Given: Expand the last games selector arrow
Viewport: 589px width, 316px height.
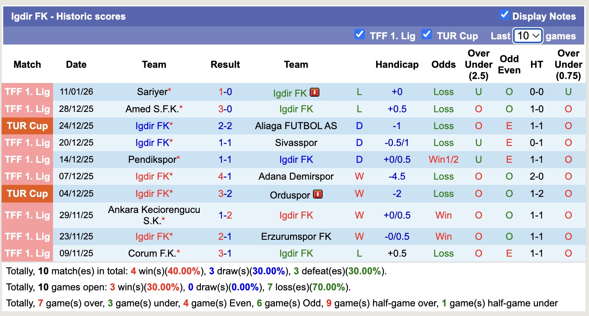Looking at the screenshot, I should (536, 36).
